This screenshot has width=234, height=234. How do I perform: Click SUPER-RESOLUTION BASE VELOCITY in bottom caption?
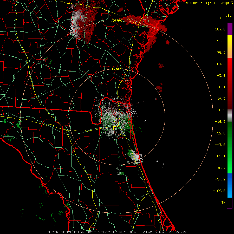[x=82, y=232]
